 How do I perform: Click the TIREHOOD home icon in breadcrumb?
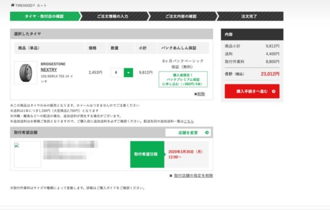click(x=13, y=5)
